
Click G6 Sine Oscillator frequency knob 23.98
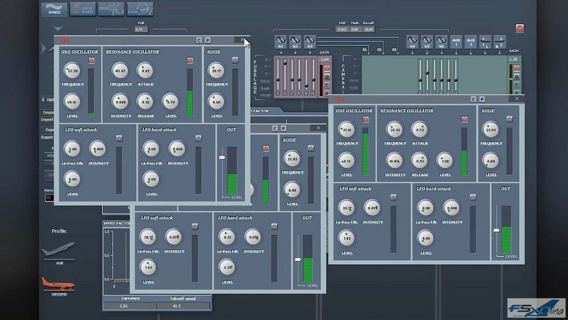click(x=72, y=71)
